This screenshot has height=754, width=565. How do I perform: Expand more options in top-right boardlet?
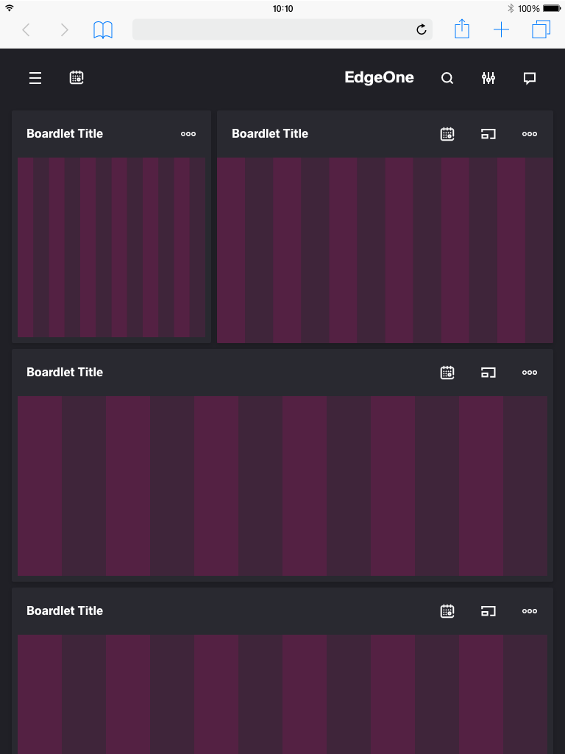coord(530,134)
